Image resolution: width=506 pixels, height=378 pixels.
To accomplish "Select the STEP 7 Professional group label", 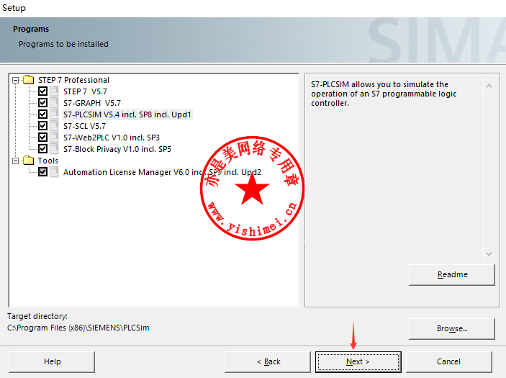I will click(73, 80).
